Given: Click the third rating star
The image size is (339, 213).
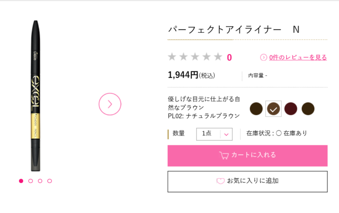Looking at the screenshot, I should [195, 57].
